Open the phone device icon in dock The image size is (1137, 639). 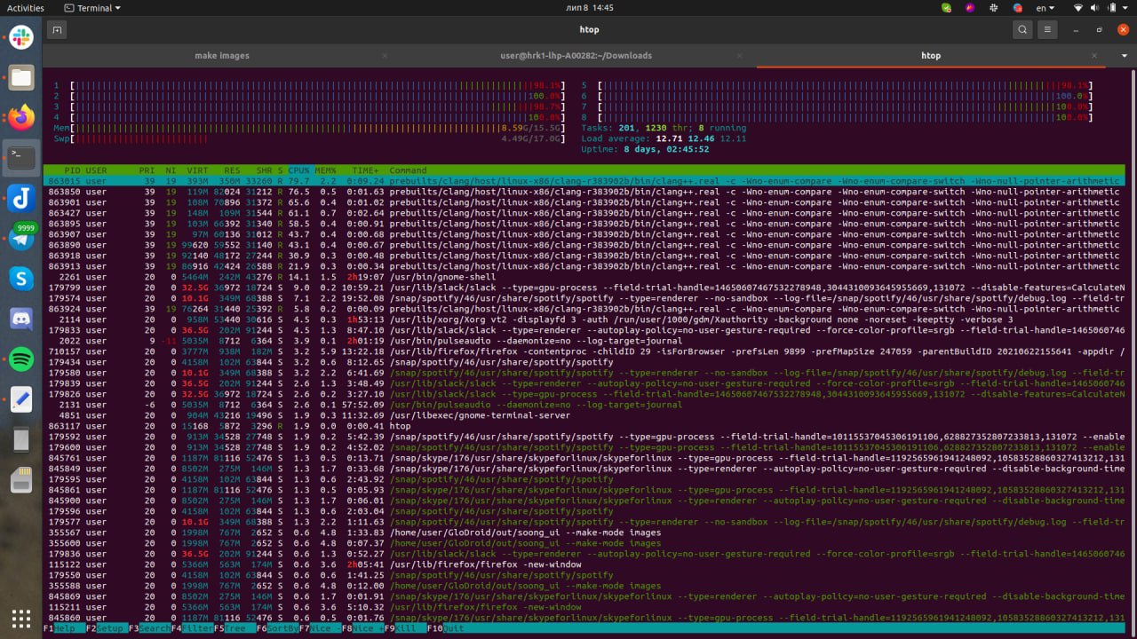click(x=21, y=440)
